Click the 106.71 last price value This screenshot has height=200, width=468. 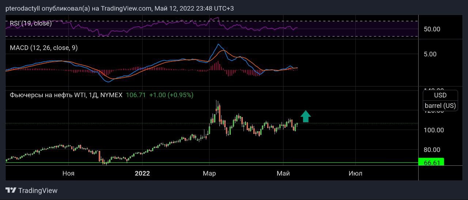(x=136, y=95)
